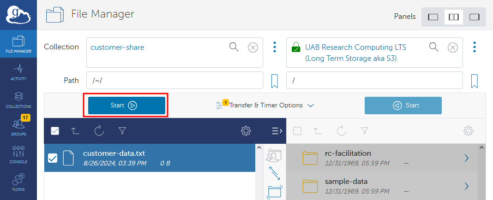Open the customer-share collection link
This screenshot has width=493, height=200.
pyautogui.click(x=117, y=47)
